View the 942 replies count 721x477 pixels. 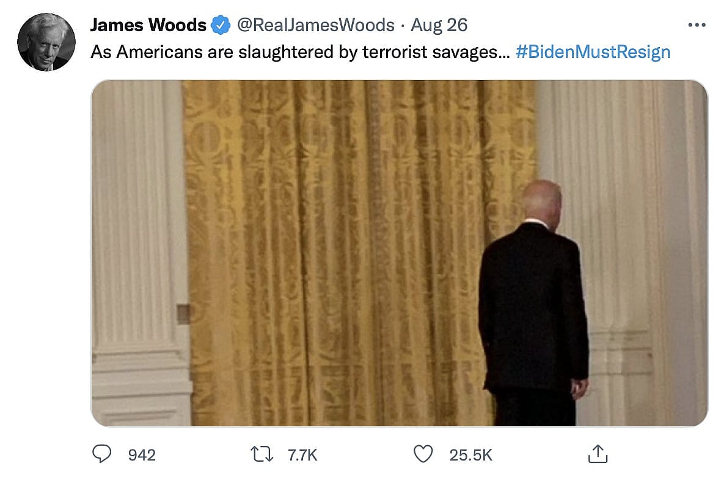(x=142, y=455)
